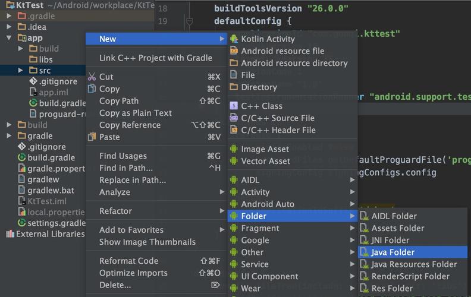Viewport: 471px width, 297px height.
Task: Click the JNI Folder icon
Action: [x=365, y=240]
